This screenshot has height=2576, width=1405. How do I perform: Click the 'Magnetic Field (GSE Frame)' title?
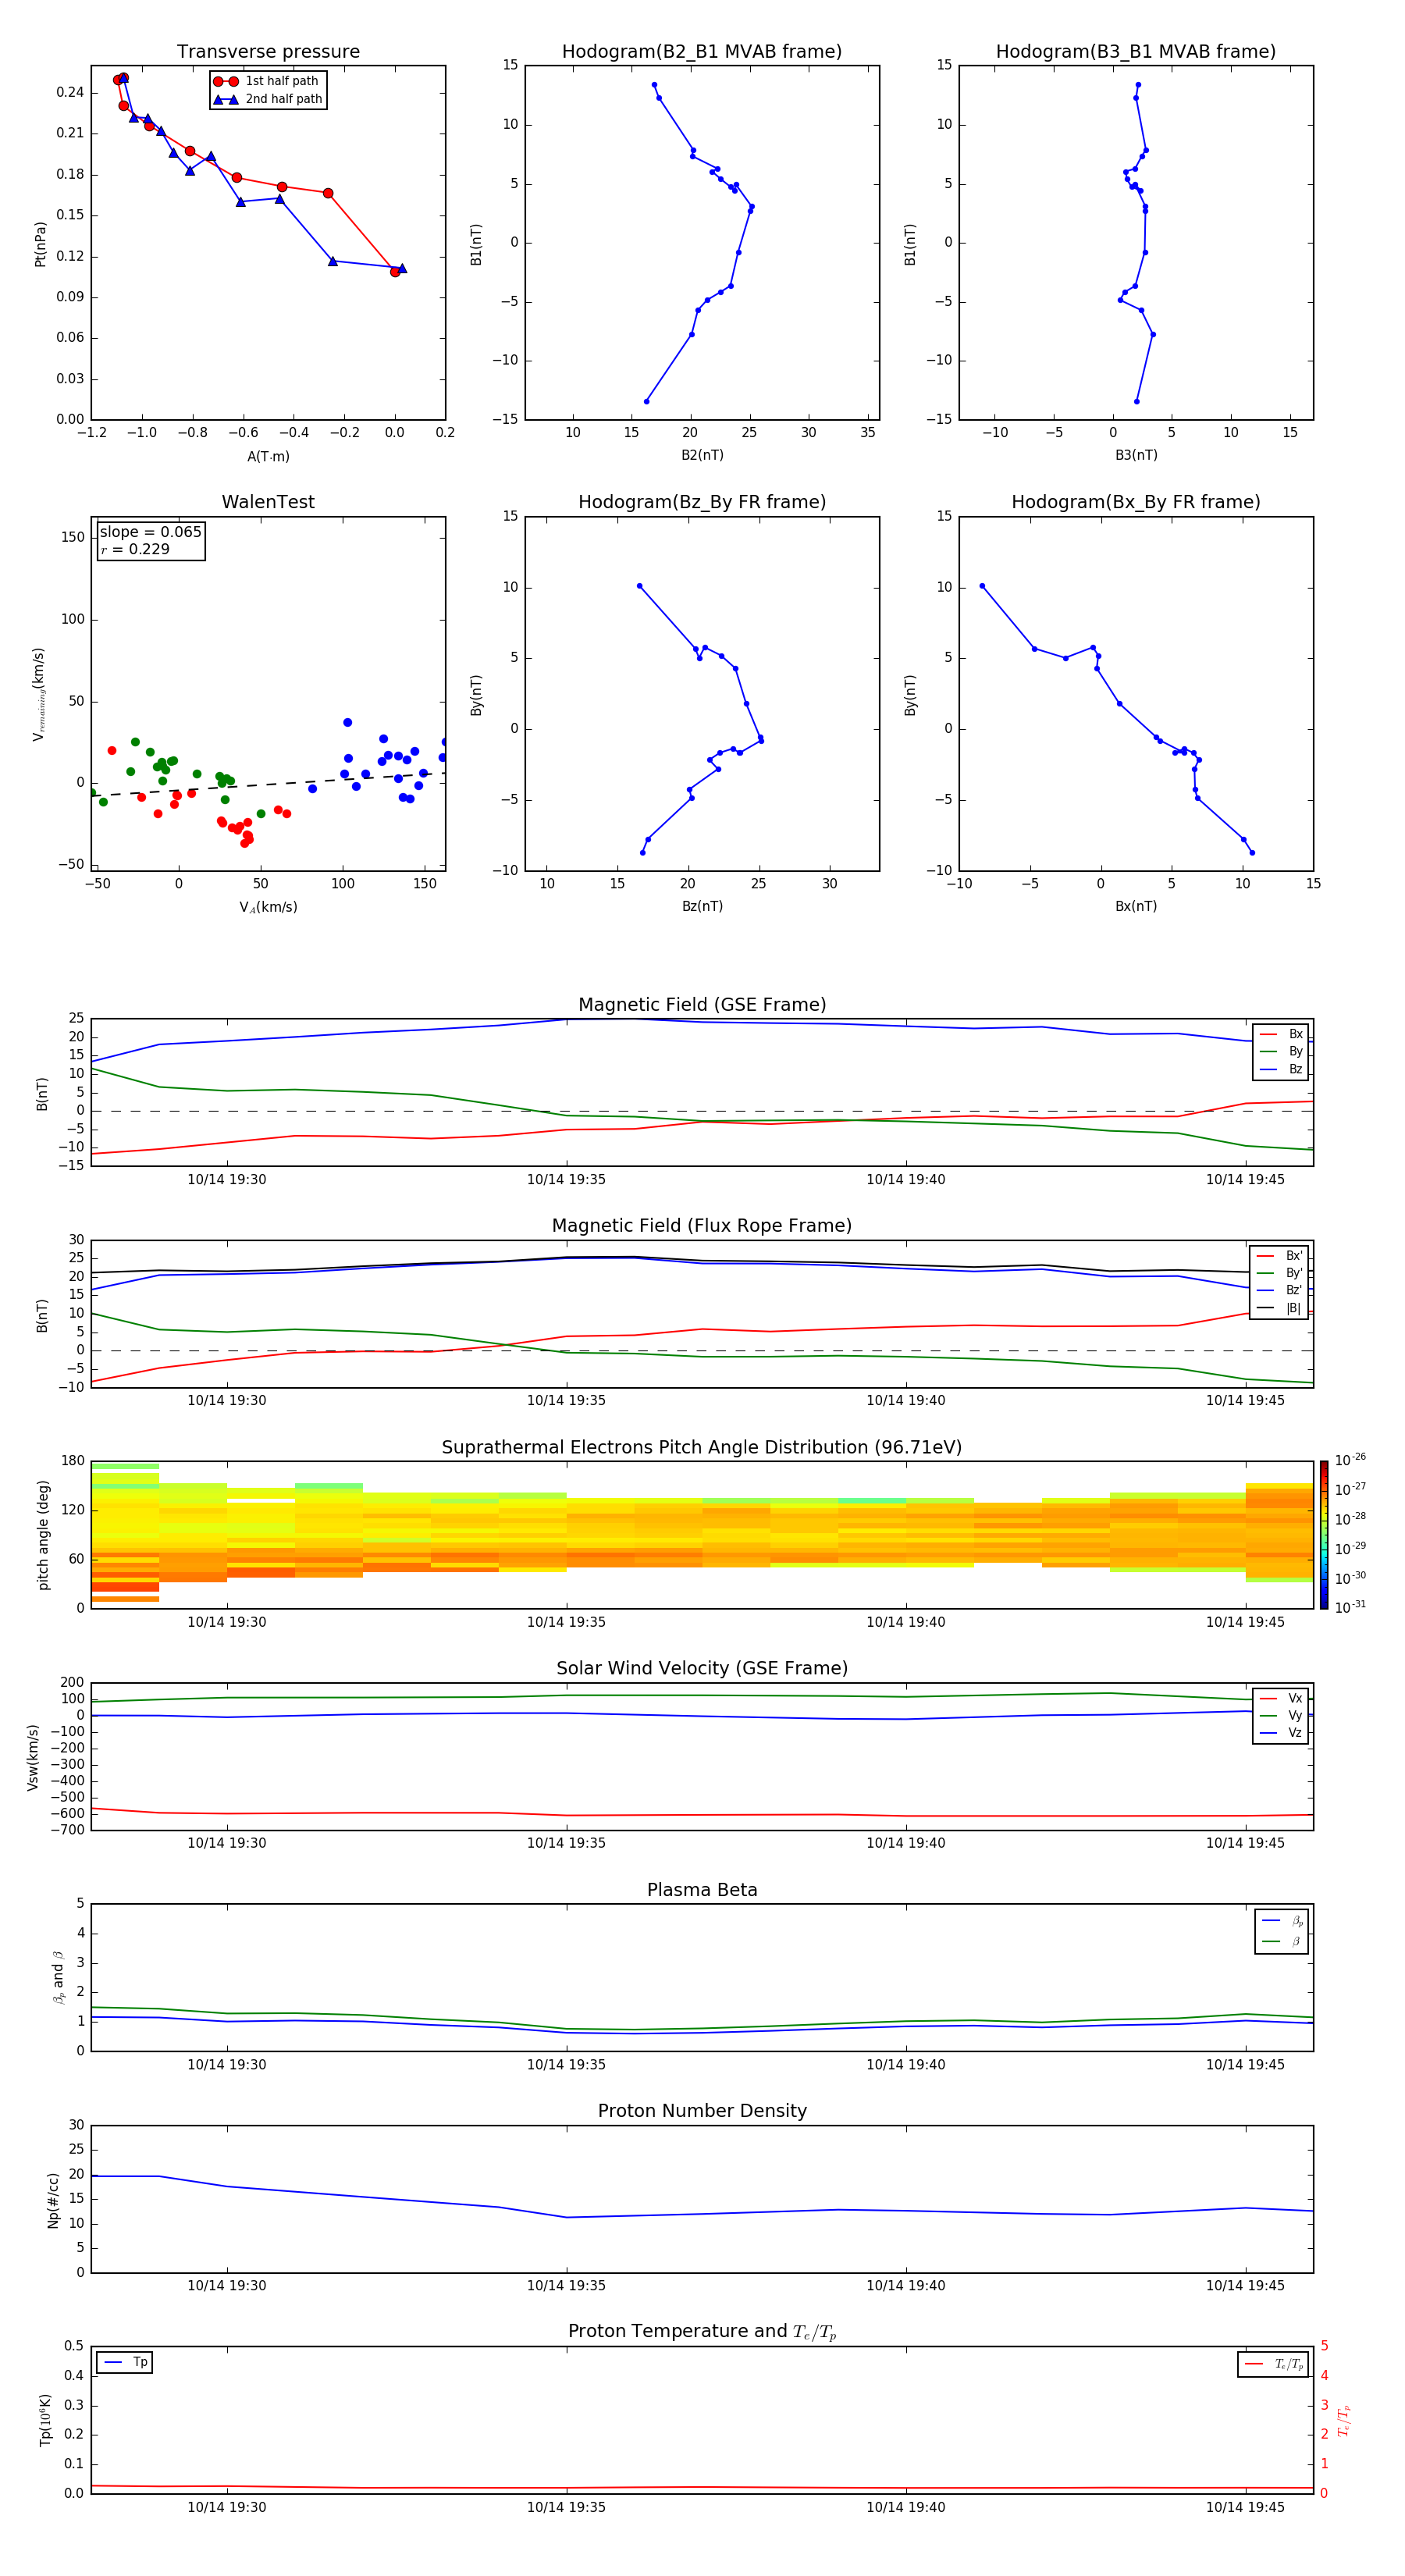pyautogui.click(x=702, y=1005)
